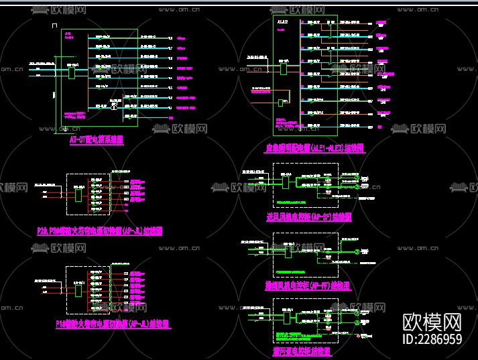Click the large 欧模网 watermark logo text

pyautogui.click(x=432, y=322)
